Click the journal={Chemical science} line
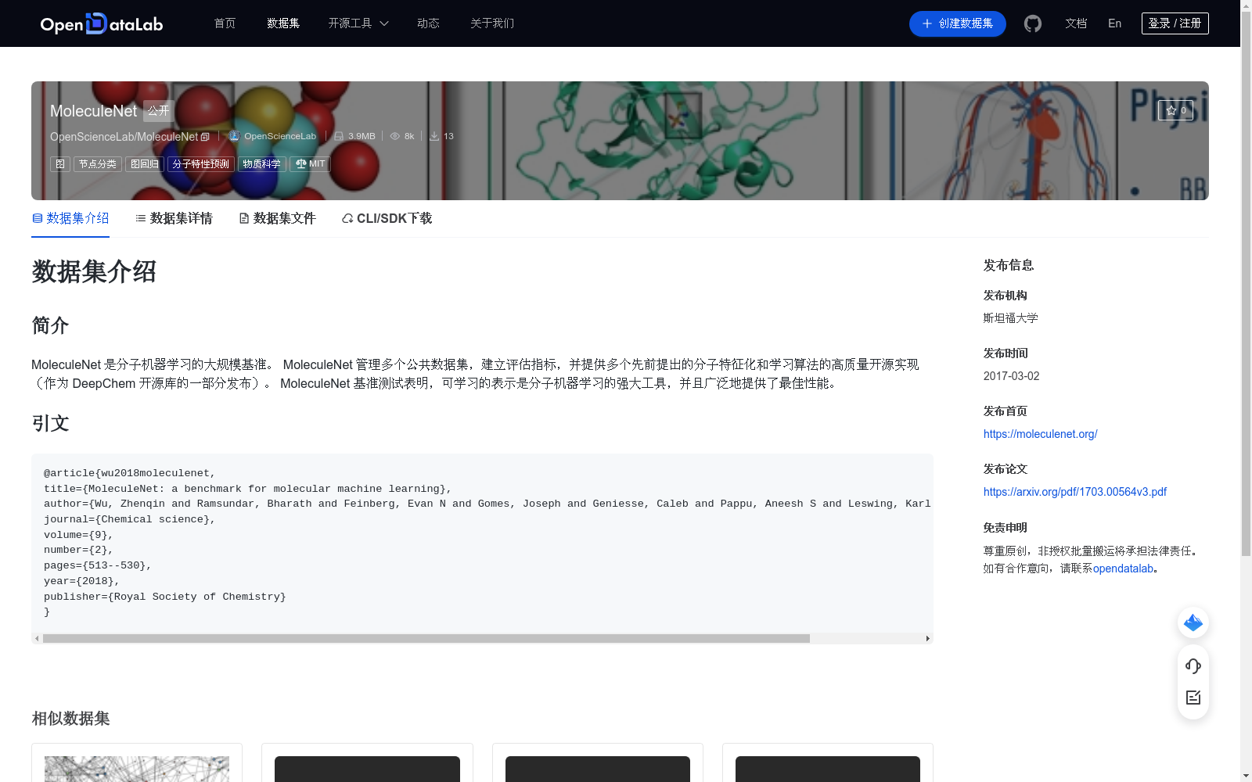Viewport: 1252px width, 782px height. 129,519
